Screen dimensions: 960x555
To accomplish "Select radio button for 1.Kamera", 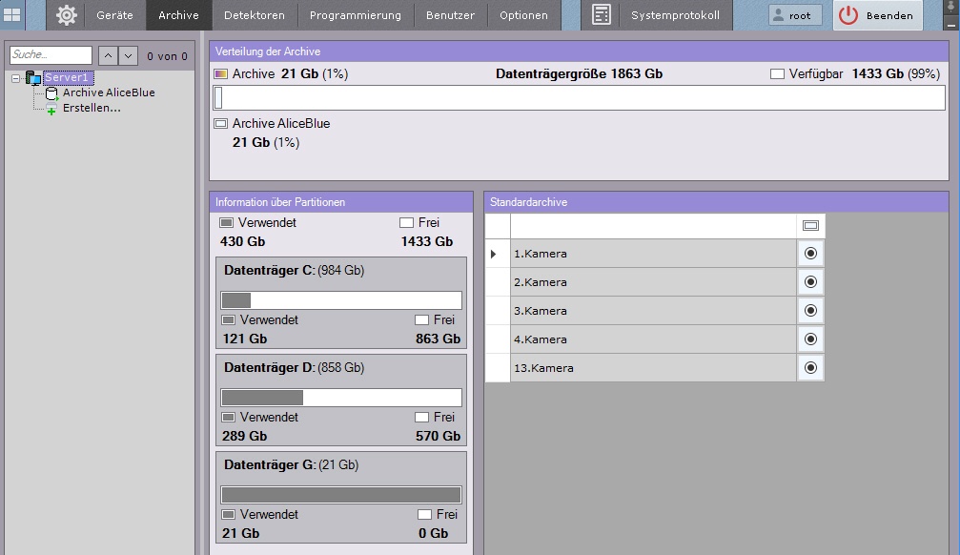I will [810, 254].
